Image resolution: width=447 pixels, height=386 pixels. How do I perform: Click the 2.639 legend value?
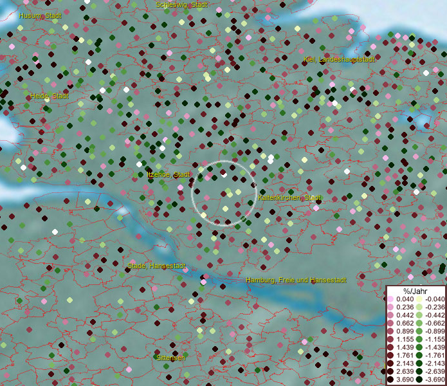point(405,371)
